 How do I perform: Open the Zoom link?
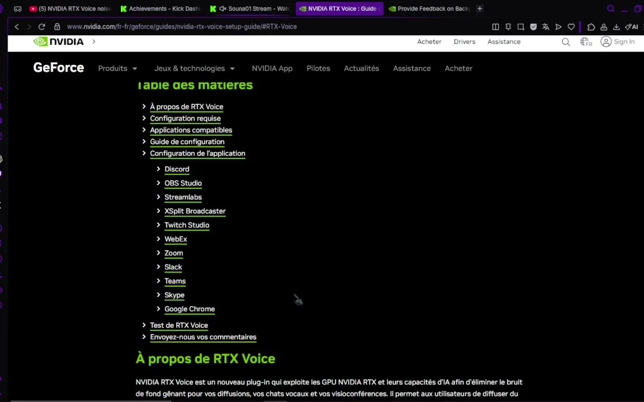click(174, 253)
